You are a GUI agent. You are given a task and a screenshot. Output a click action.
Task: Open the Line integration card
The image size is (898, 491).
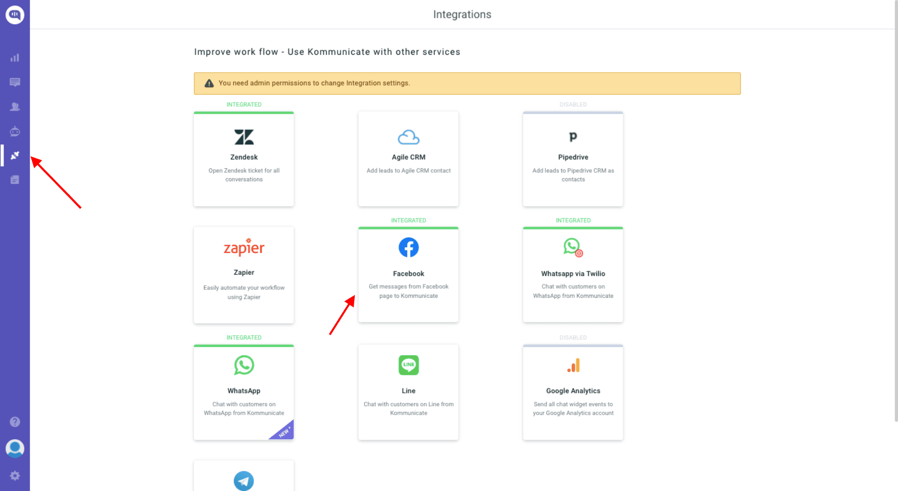click(x=408, y=392)
